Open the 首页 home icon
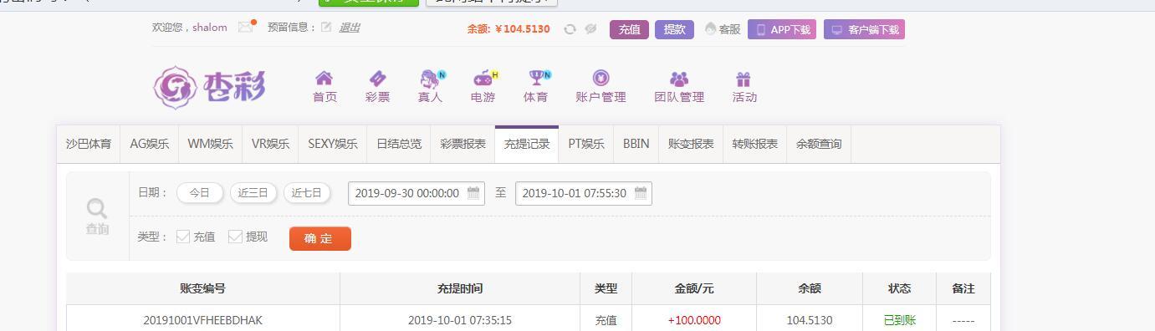Screen dimensions: 1155x331 (x=324, y=79)
